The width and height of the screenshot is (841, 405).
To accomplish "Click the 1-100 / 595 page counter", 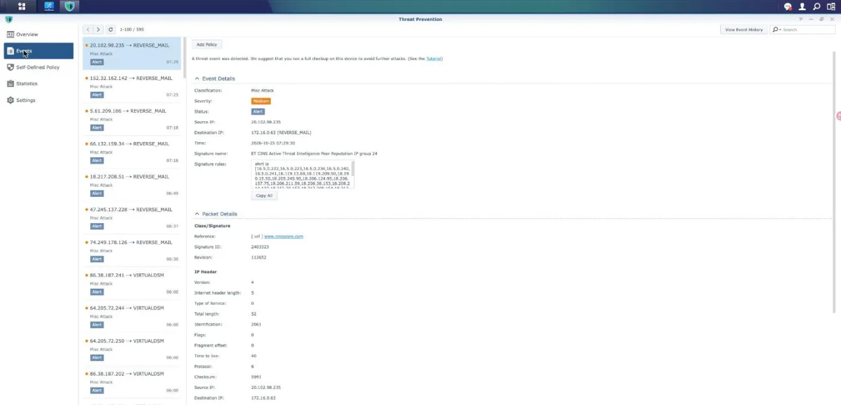I will pyautogui.click(x=132, y=29).
